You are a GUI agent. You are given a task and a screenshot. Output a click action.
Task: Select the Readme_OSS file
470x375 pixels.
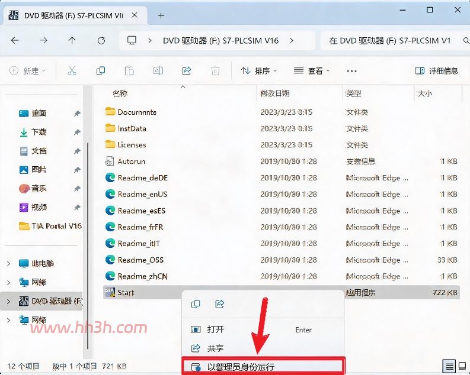point(135,260)
